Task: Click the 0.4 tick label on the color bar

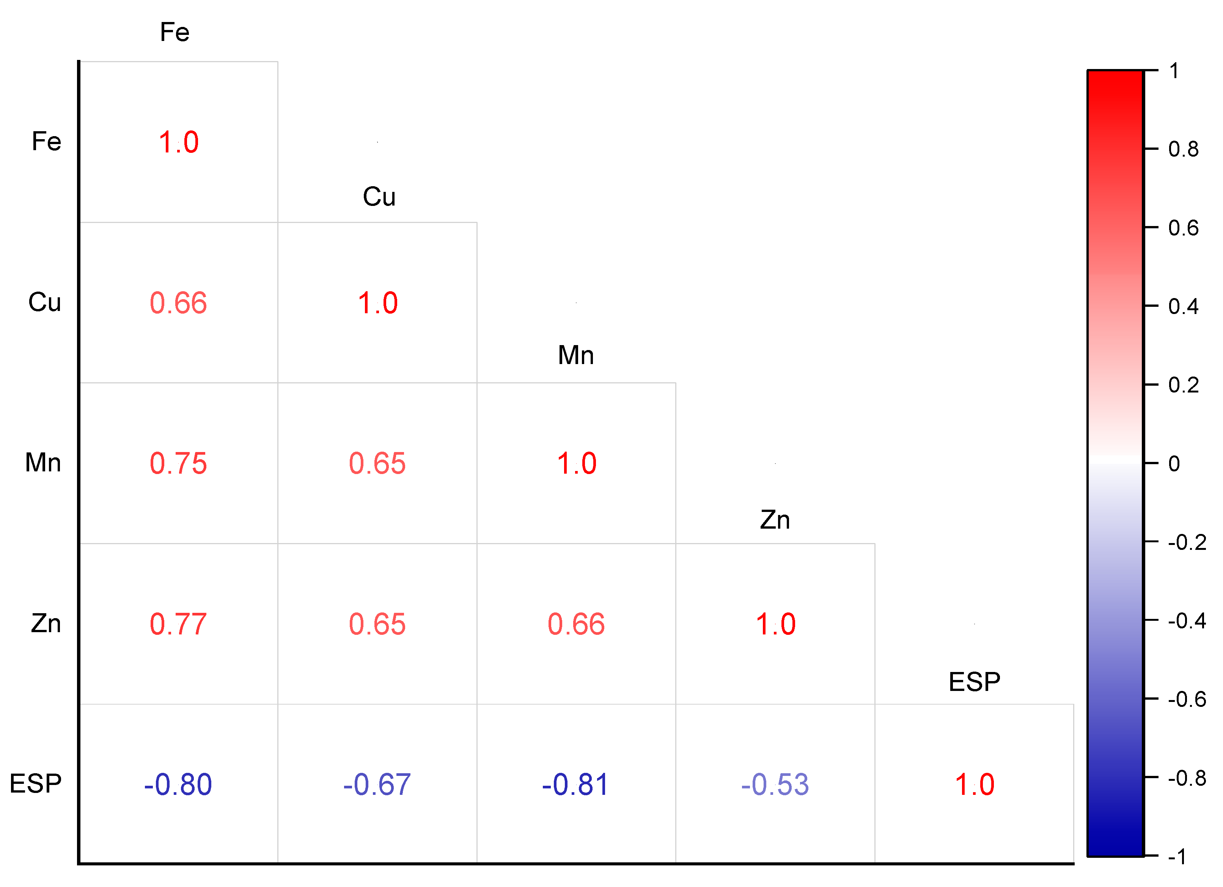Action: pos(1183,307)
